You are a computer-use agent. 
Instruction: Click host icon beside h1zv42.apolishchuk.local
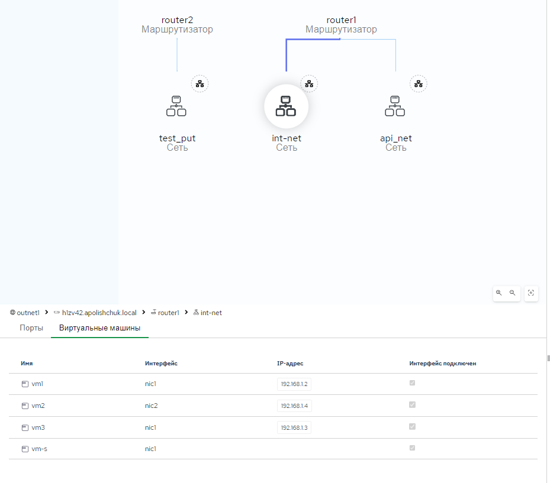point(57,312)
